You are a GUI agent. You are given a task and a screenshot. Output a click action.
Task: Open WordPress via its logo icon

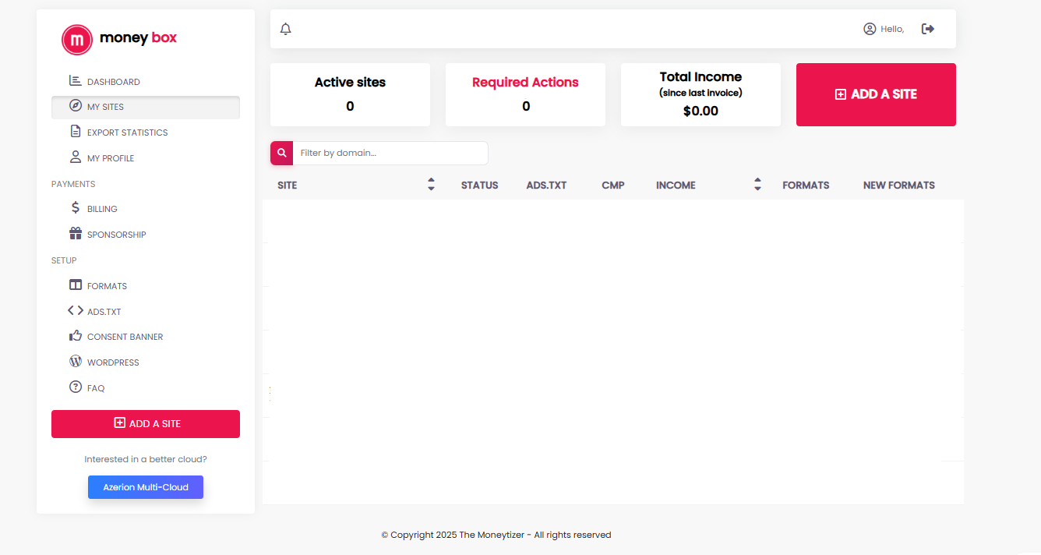76,362
